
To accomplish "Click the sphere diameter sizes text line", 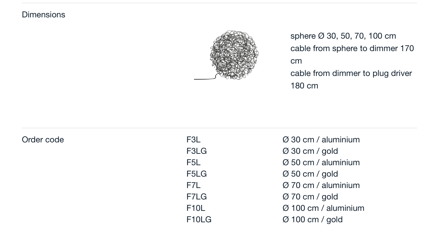I will pos(343,36).
